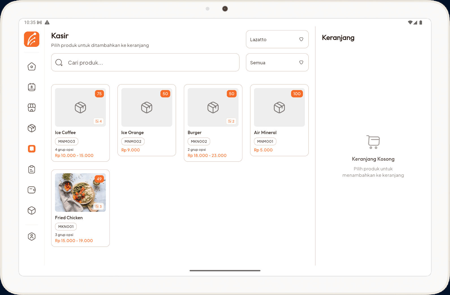This screenshot has height=295, width=450.
Task: Open the Semua category dropdown
Action: pos(277,62)
